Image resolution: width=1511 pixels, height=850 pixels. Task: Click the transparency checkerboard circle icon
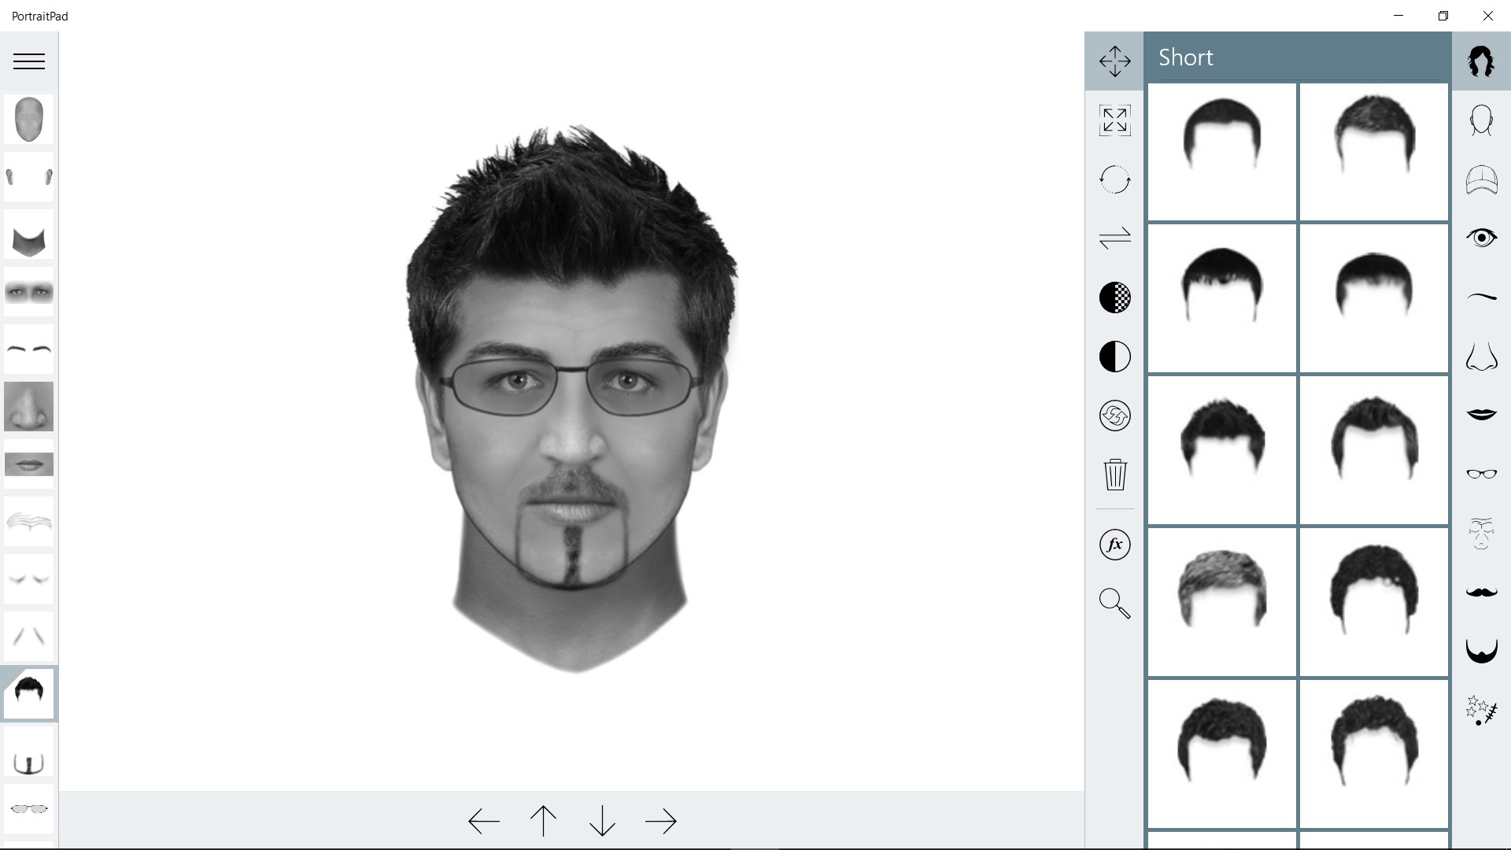[1114, 297]
